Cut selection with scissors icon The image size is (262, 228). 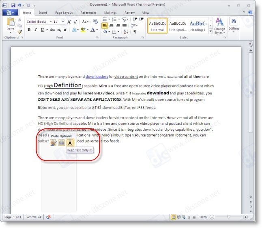pyautogui.click(x=19, y=20)
